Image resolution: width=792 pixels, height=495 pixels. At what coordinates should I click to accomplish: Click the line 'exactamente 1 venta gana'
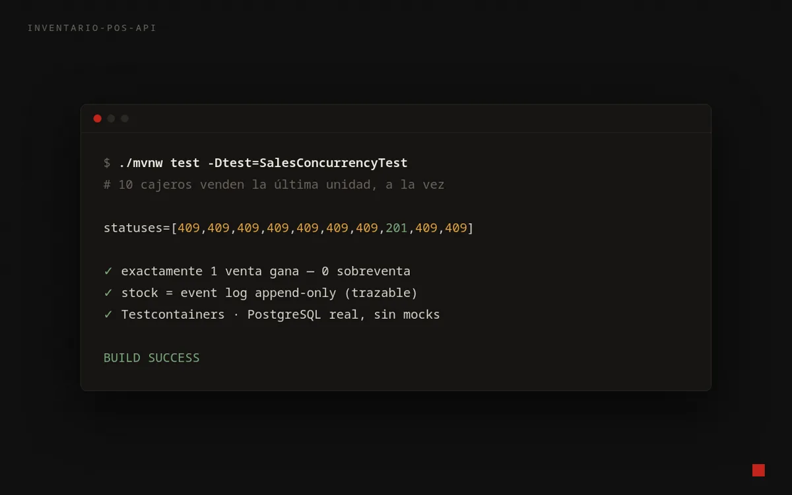coord(265,271)
